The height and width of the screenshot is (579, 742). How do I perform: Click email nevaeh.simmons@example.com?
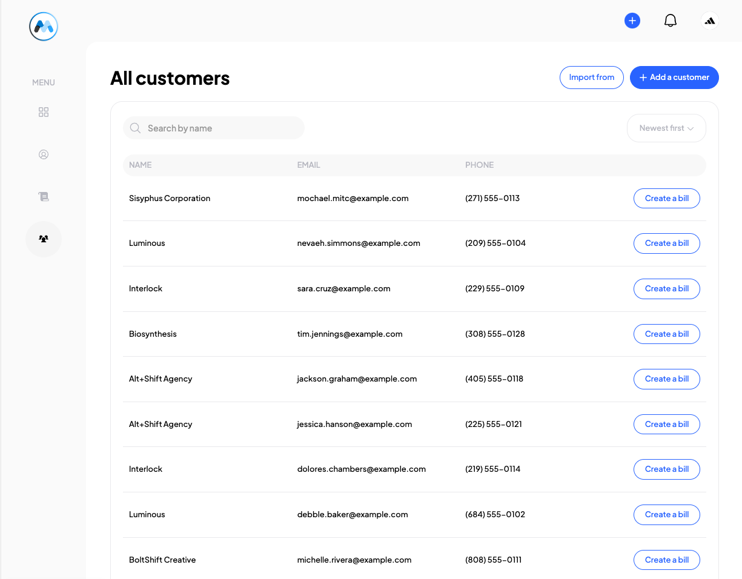click(359, 243)
